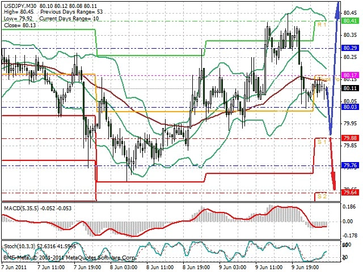Click the 8 Jun 03:00 time marker
Viewport: 363px width, 272px height.
(x=123, y=267)
